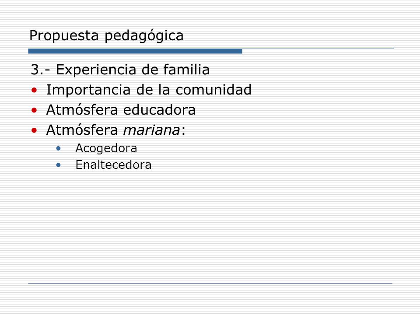Click the word 'comunidad' in first bullet
This screenshot has width=420, height=315.
(x=213, y=90)
